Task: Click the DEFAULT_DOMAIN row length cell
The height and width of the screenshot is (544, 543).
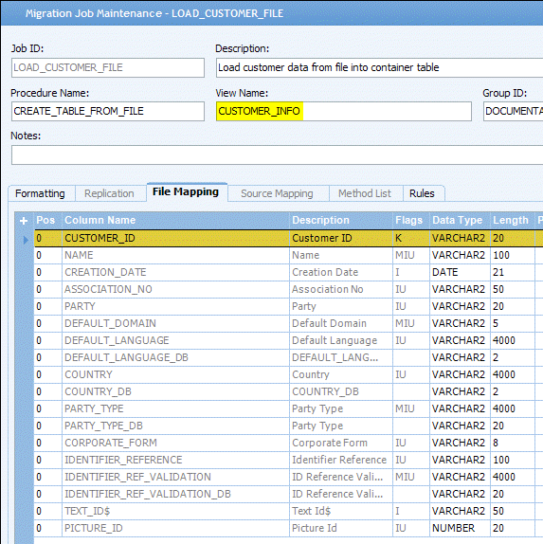Action: 513,323
